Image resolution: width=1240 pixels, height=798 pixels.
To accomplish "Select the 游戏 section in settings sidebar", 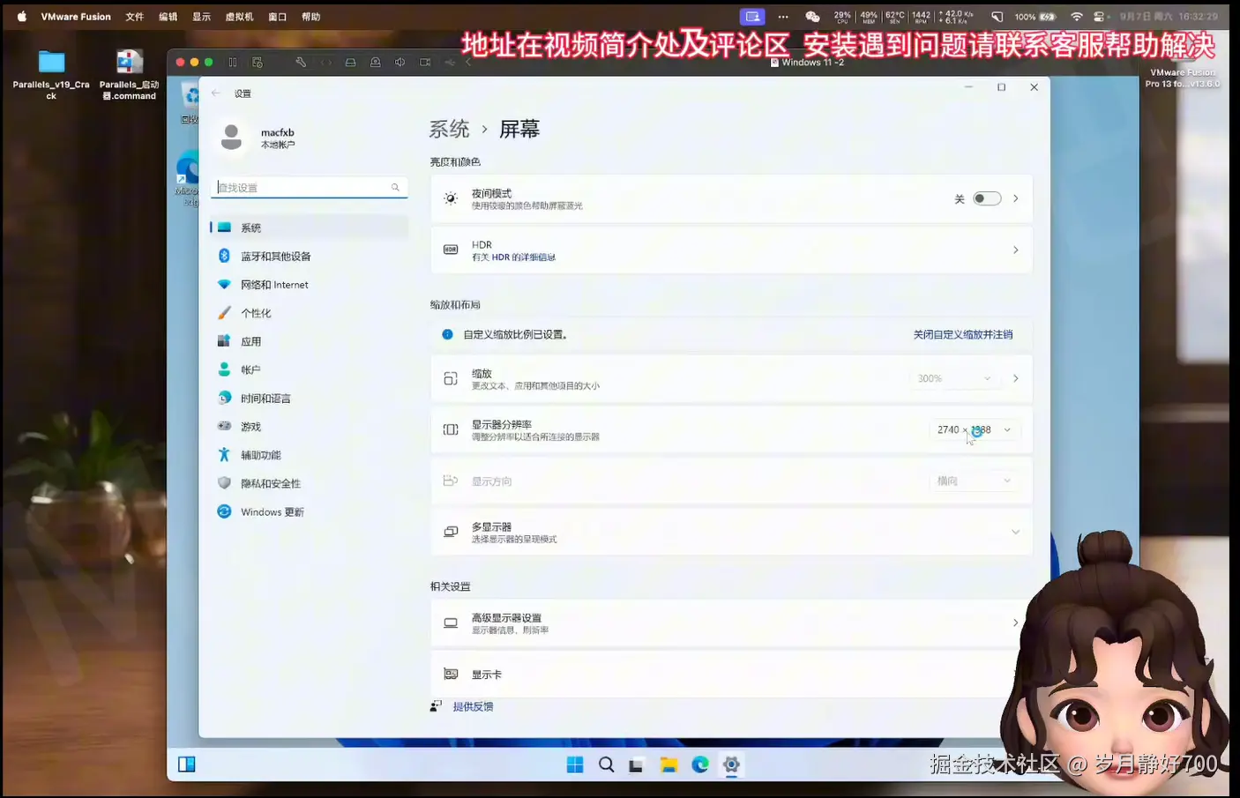I will coord(250,426).
